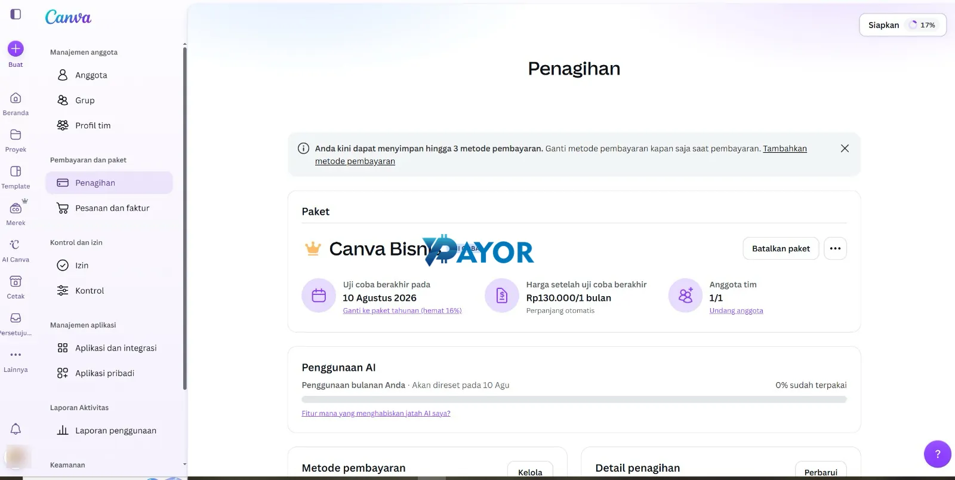
Task: Open Aplikasi pribadi
Action: [109, 373]
